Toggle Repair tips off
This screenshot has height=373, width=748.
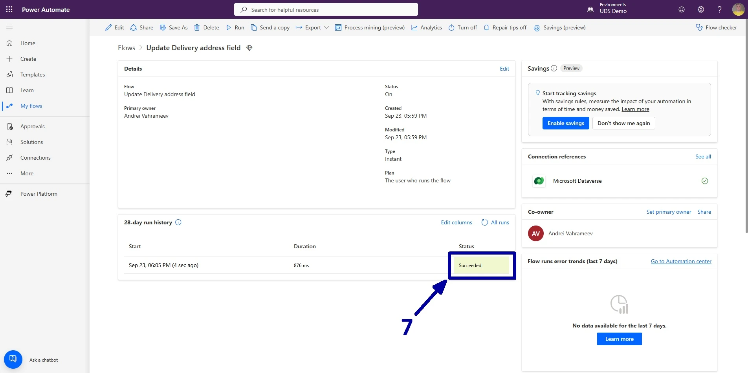coord(505,27)
